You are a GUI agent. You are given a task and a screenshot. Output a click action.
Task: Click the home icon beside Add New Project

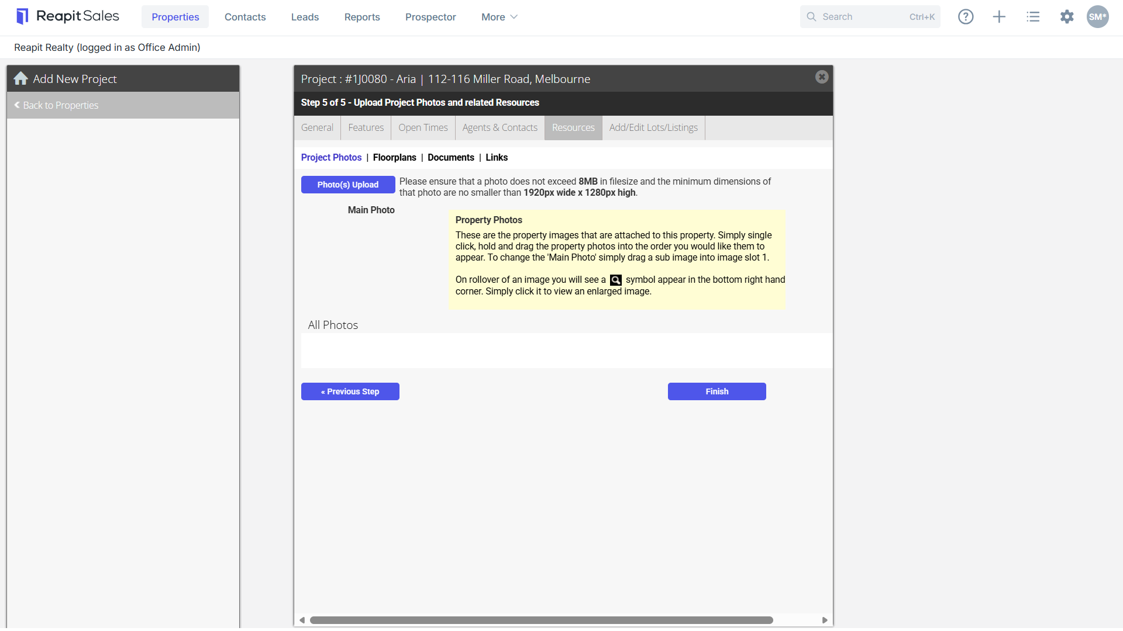point(21,78)
